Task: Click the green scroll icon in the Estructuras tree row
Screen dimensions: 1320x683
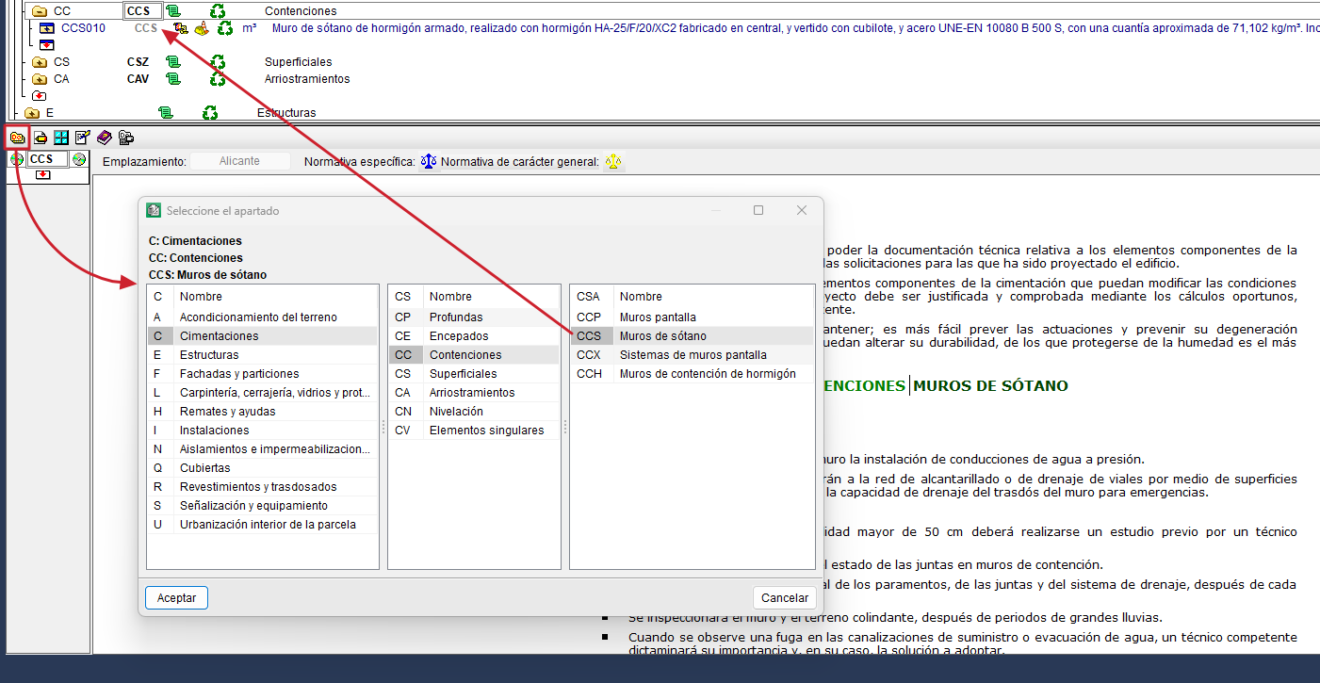Action: point(166,113)
